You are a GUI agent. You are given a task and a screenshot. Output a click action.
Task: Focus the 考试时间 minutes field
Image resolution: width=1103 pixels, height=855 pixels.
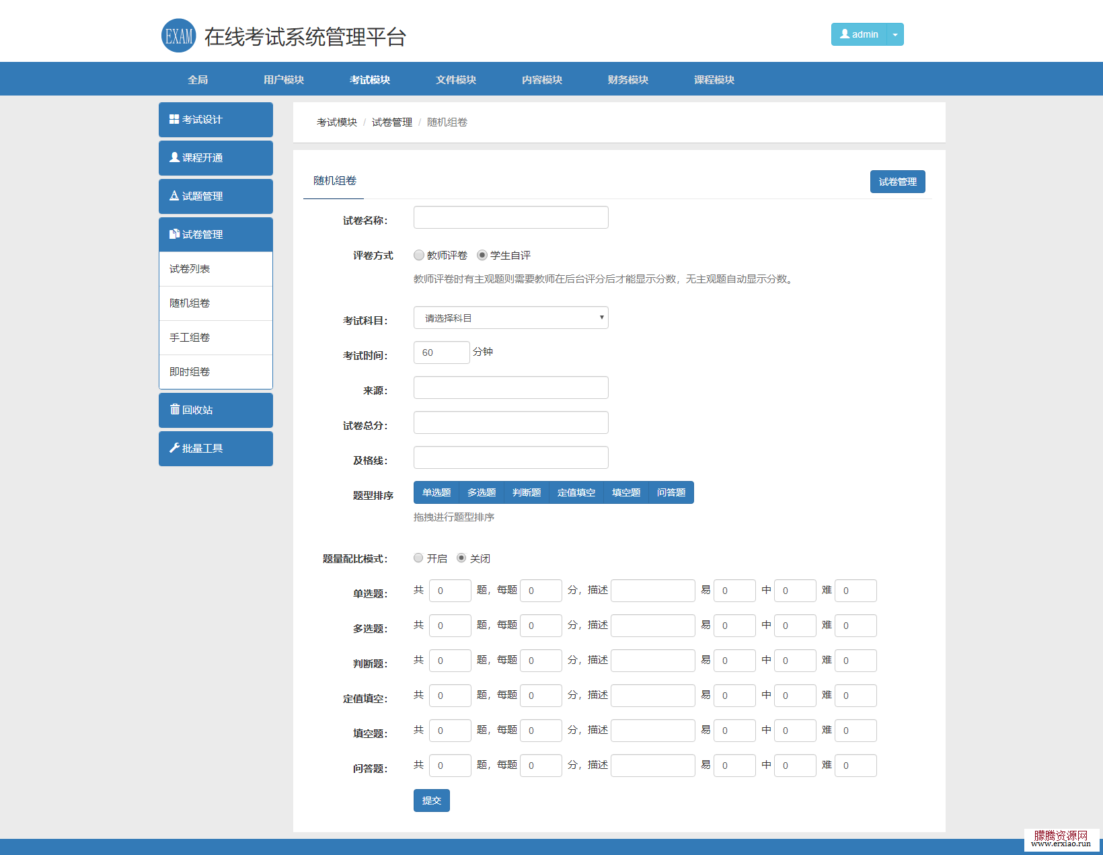pos(442,352)
